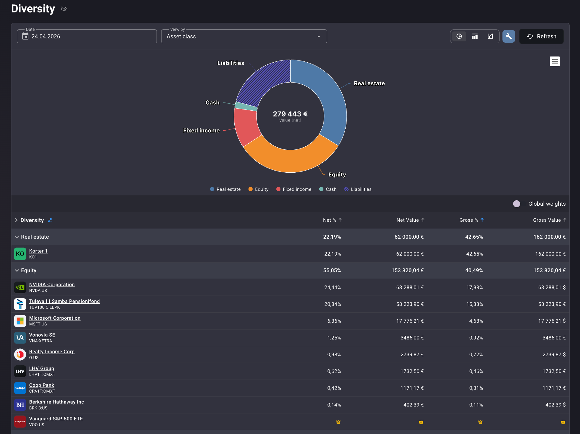Open Vanguard S&P 500 ETF link
Viewport: 580px width, 434px height.
[x=56, y=419]
